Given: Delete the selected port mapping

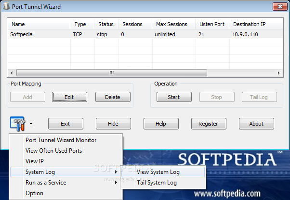Looking at the screenshot, I should click(113, 97).
